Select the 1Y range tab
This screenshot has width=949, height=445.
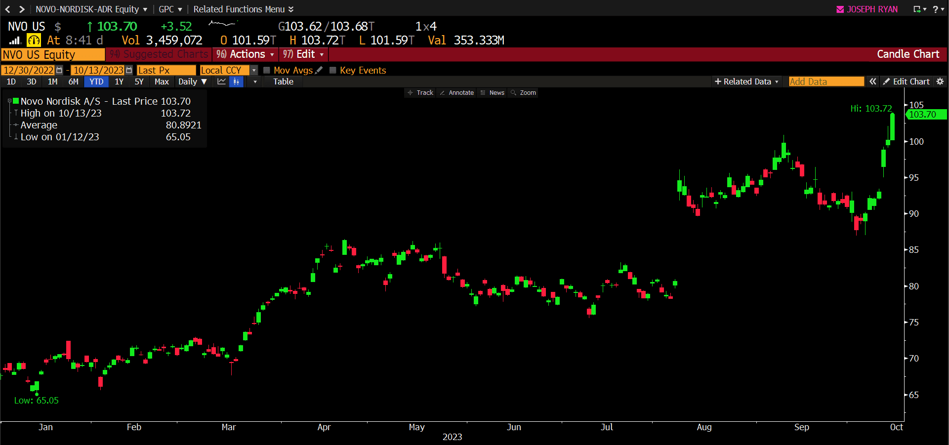click(119, 81)
